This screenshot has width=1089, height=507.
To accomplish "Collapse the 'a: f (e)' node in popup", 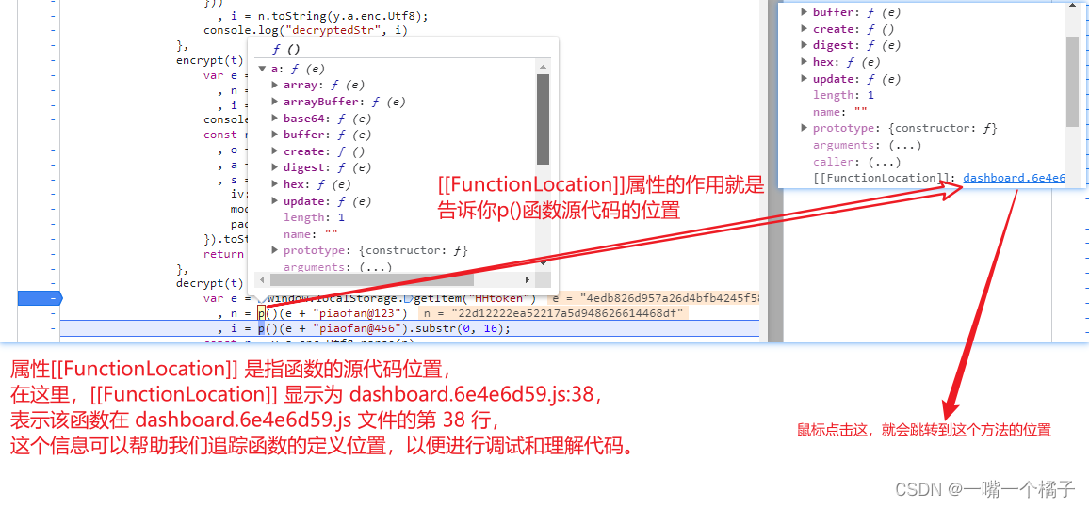I will (262, 69).
